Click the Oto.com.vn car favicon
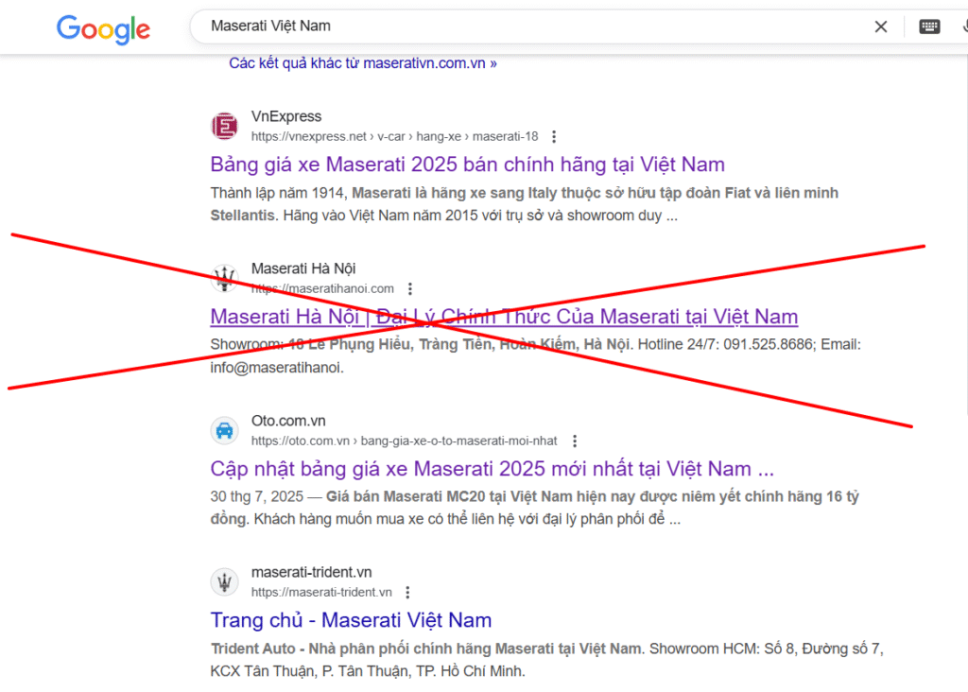This screenshot has height=692, width=968. (x=224, y=430)
